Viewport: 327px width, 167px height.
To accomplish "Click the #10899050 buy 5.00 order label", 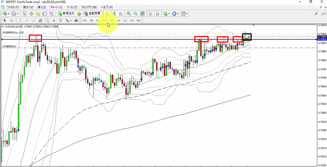I will (13, 33).
